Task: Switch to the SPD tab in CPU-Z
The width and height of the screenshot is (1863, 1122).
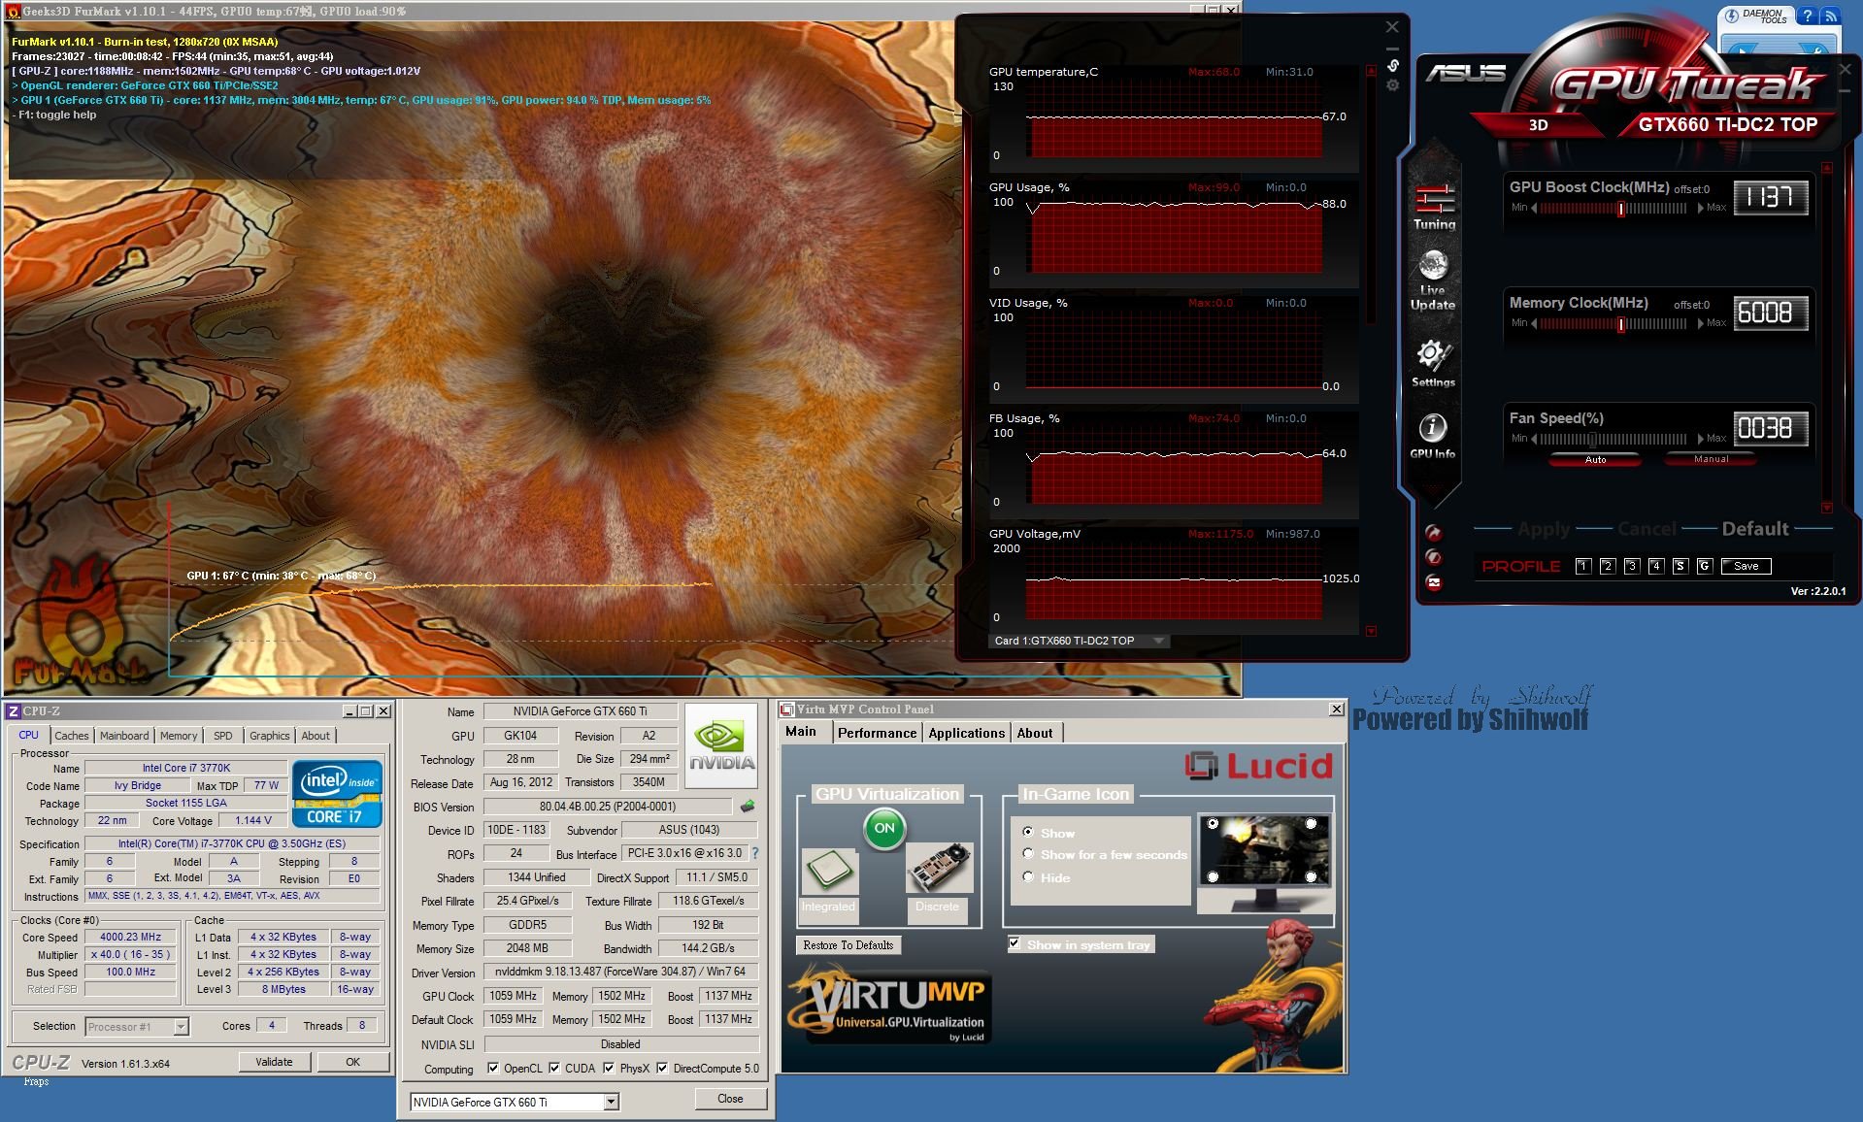Action: coord(223,736)
